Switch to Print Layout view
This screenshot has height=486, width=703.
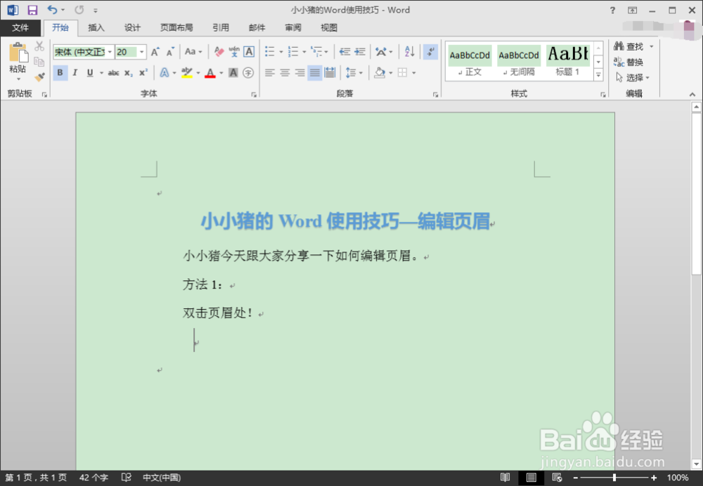[531, 478]
